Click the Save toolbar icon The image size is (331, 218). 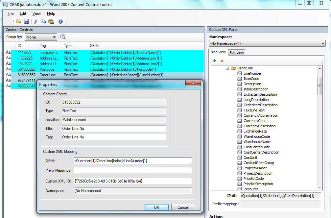coord(26,21)
